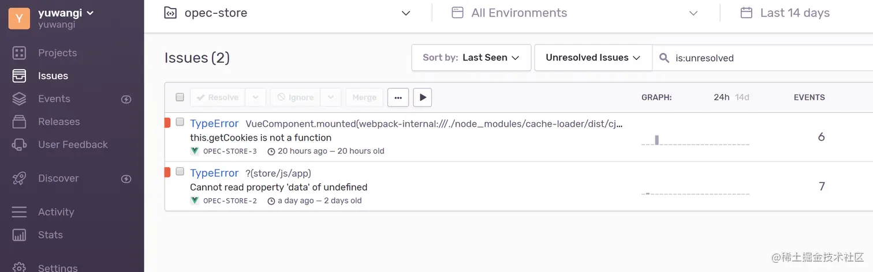Image resolution: width=873 pixels, height=272 pixels.
Task: Click the Stats chart icon
Action: [19, 235]
